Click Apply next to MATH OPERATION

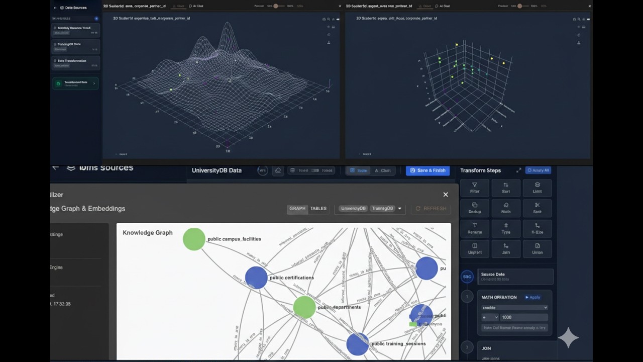tap(532, 297)
